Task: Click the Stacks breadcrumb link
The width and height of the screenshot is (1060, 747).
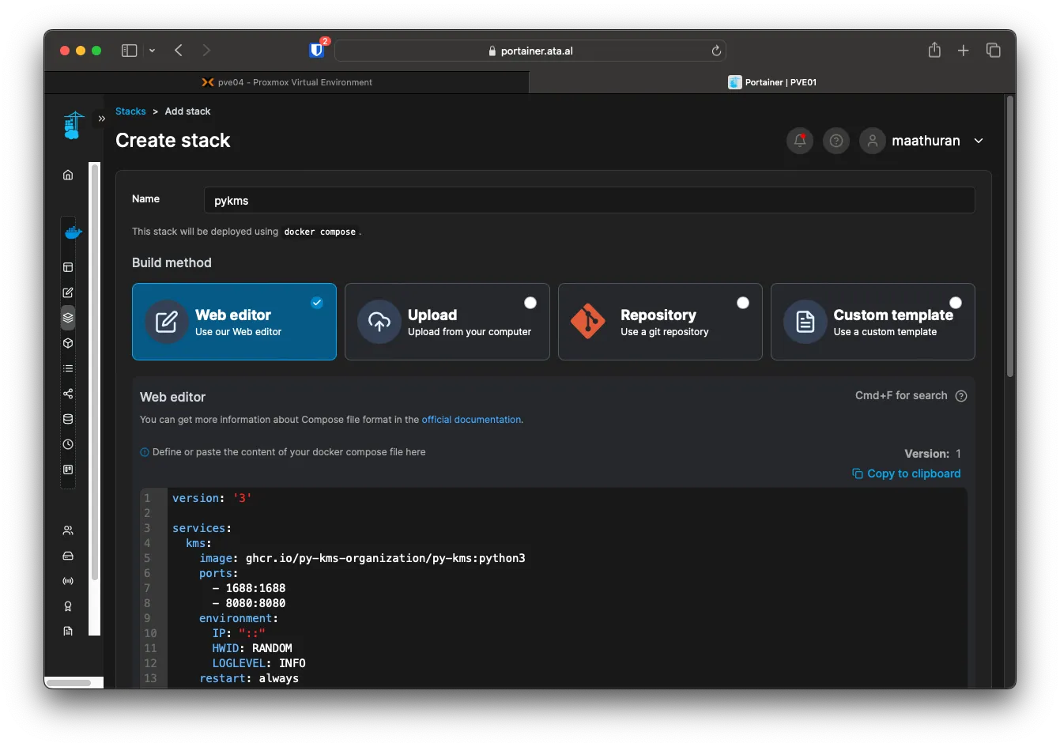Action: (130, 111)
